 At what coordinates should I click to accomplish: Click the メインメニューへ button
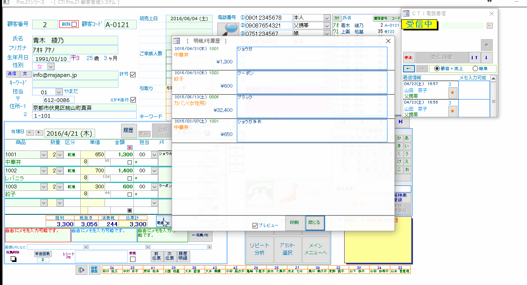[x=316, y=249]
